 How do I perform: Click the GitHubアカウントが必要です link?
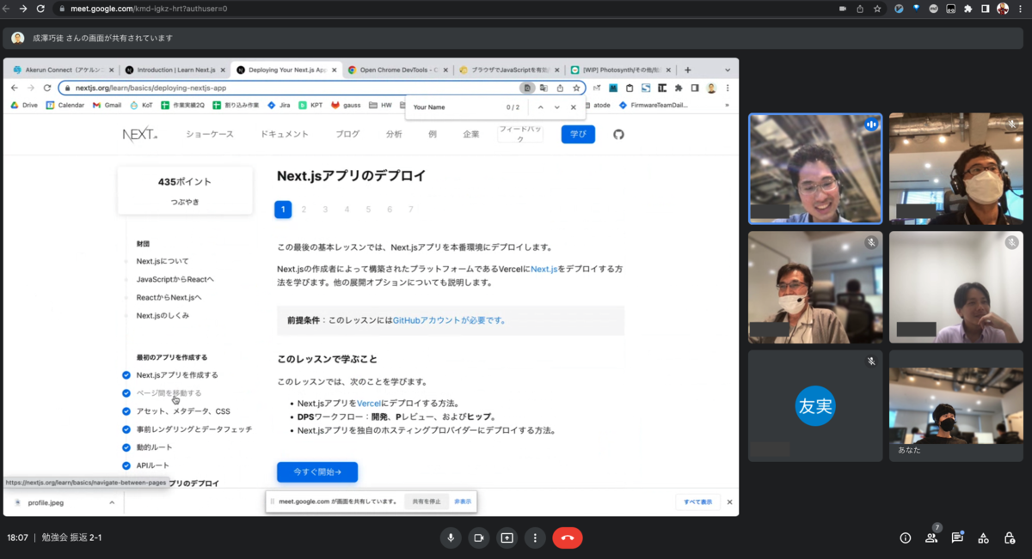(449, 320)
